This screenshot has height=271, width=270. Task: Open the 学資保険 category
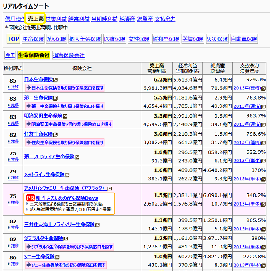tap(193, 39)
